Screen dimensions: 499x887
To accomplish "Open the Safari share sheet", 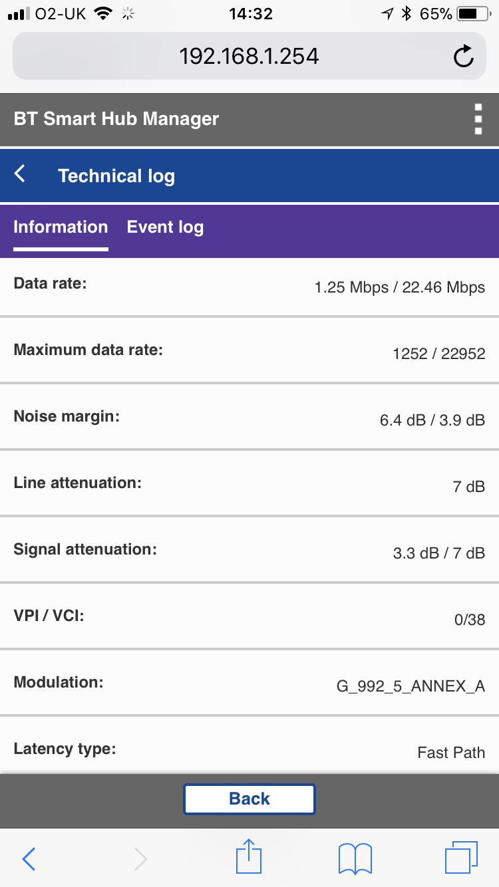I will pyautogui.click(x=249, y=857).
